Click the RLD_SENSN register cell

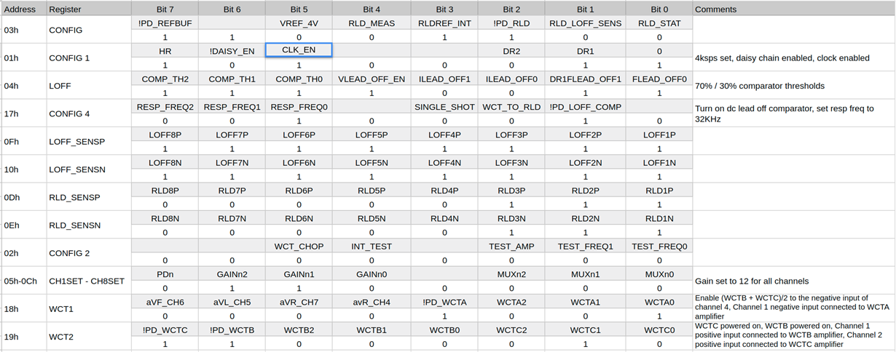tap(88, 225)
